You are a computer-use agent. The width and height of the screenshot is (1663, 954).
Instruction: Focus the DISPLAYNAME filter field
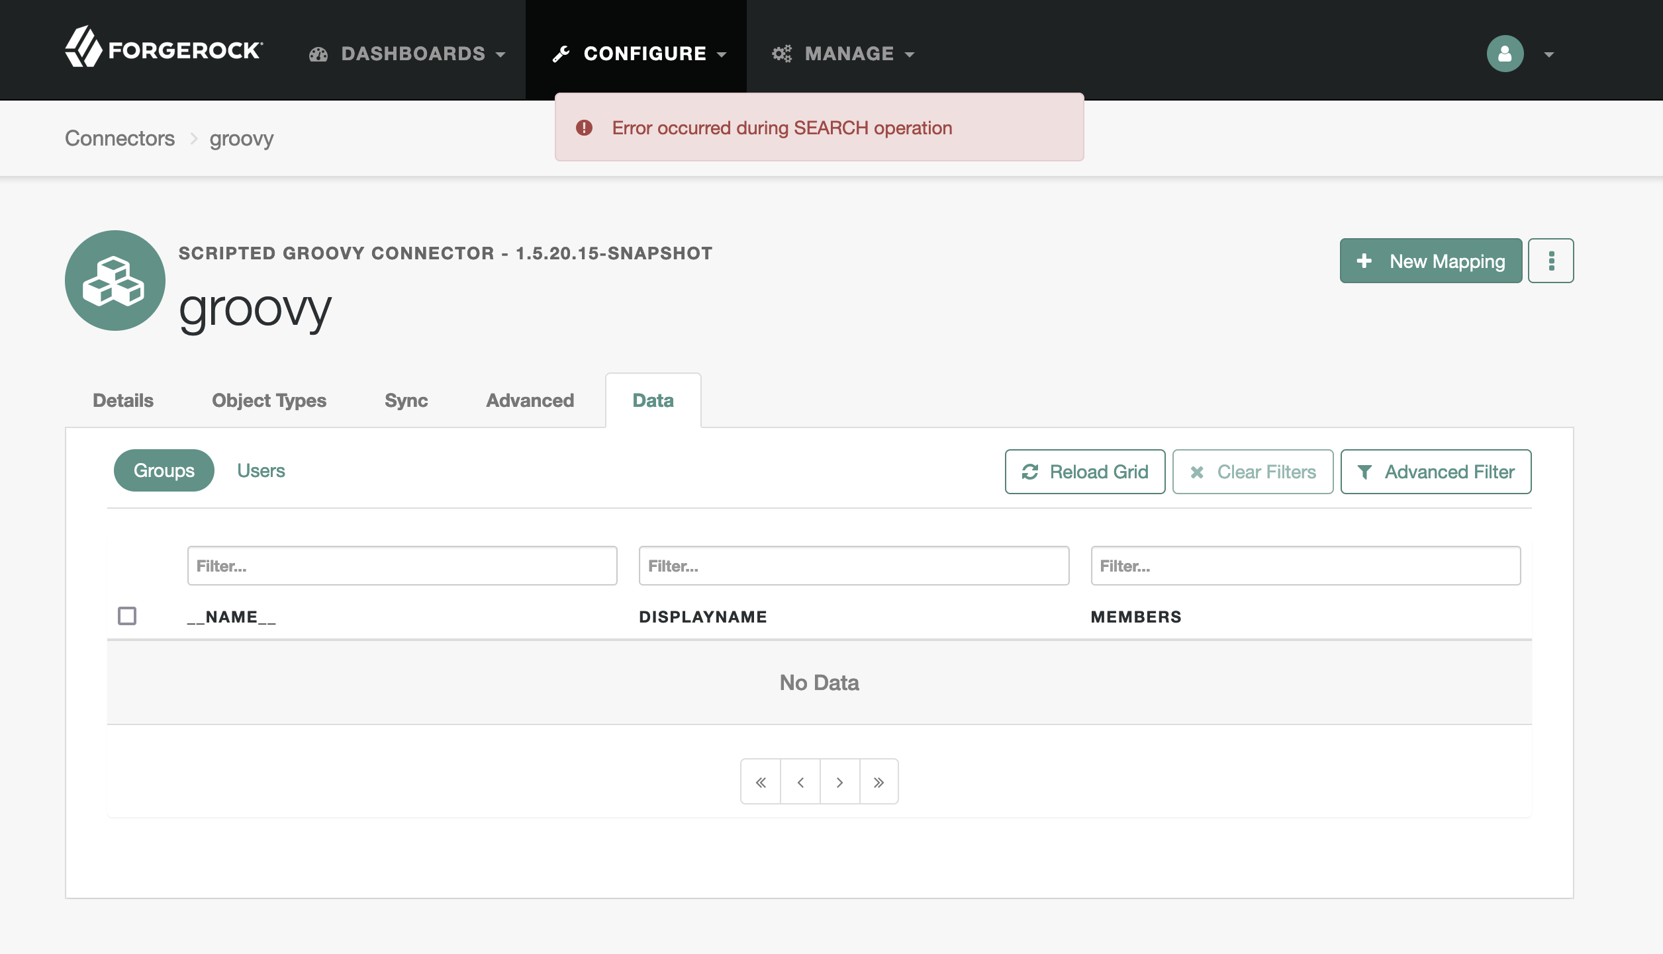click(854, 566)
